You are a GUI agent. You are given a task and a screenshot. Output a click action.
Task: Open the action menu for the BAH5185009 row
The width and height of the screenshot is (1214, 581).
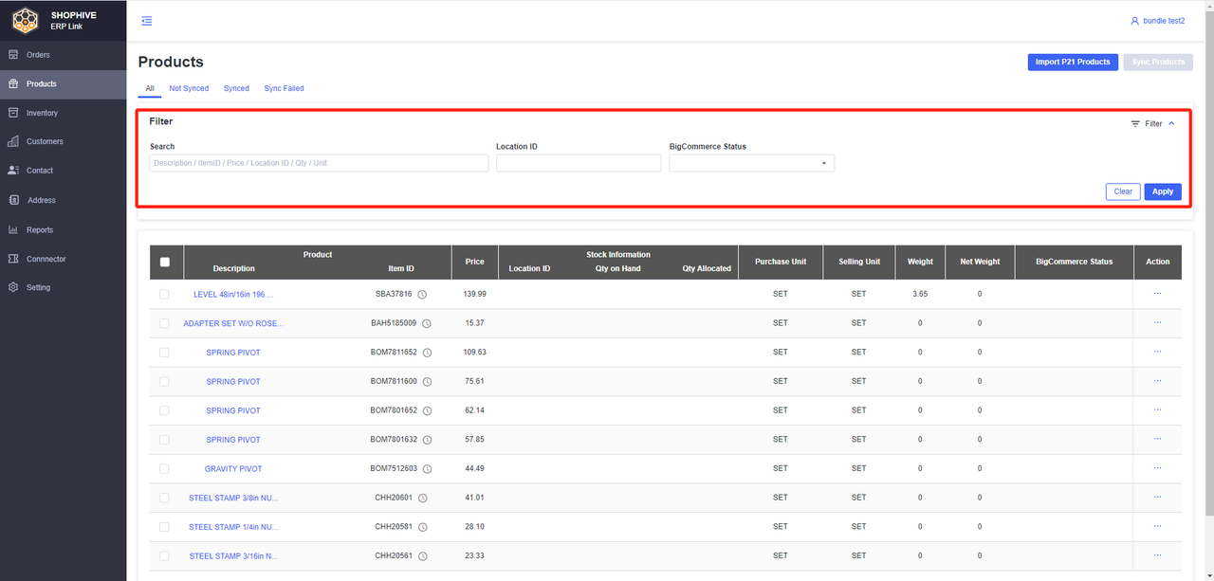click(1157, 323)
